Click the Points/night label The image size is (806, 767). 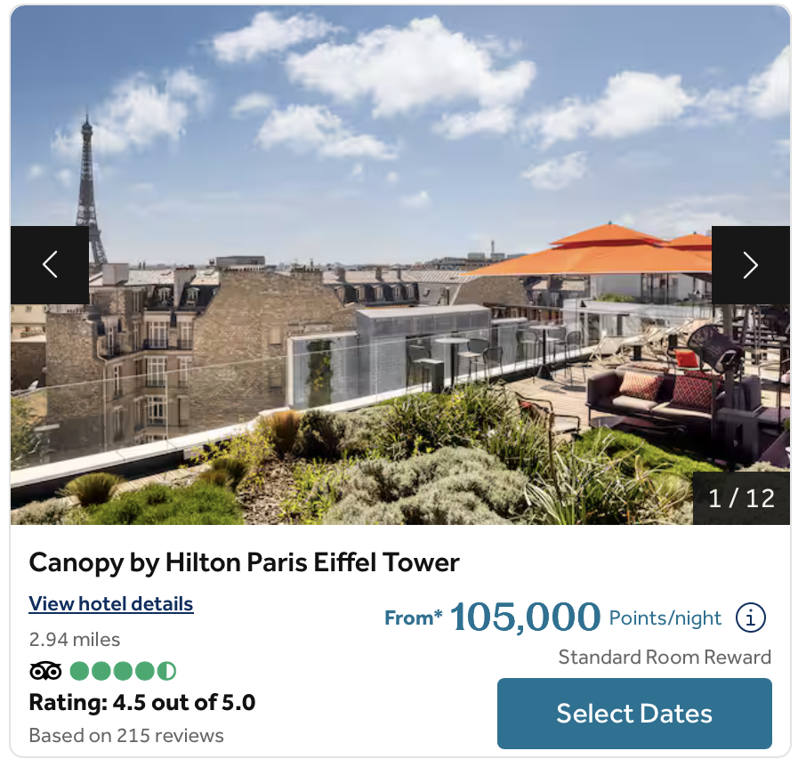[x=665, y=618]
